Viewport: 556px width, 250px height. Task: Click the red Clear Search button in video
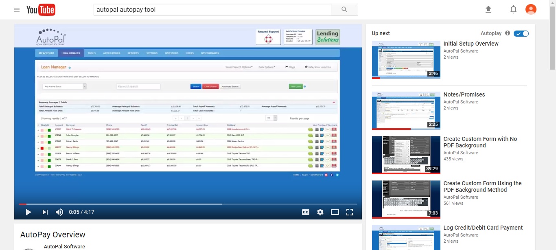(x=210, y=86)
